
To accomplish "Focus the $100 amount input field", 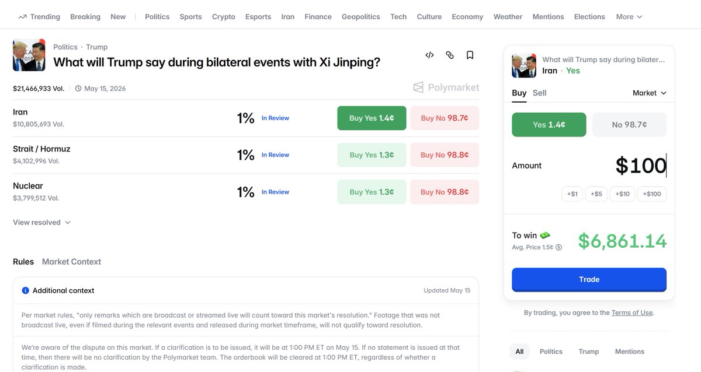I will (x=641, y=166).
